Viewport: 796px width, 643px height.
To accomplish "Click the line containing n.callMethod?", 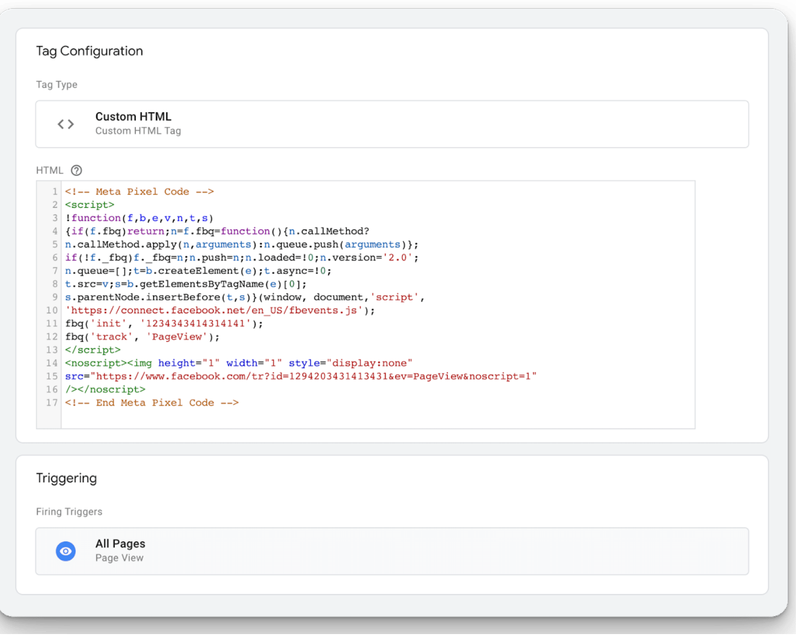I will click(x=217, y=231).
